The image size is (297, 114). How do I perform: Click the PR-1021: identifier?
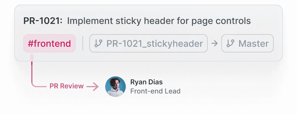pos(43,21)
